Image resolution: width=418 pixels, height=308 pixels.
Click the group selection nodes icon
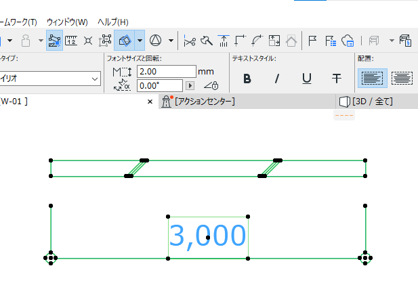(105, 41)
